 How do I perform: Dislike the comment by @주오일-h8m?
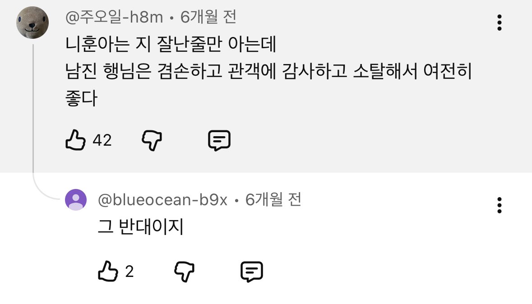pos(152,140)
